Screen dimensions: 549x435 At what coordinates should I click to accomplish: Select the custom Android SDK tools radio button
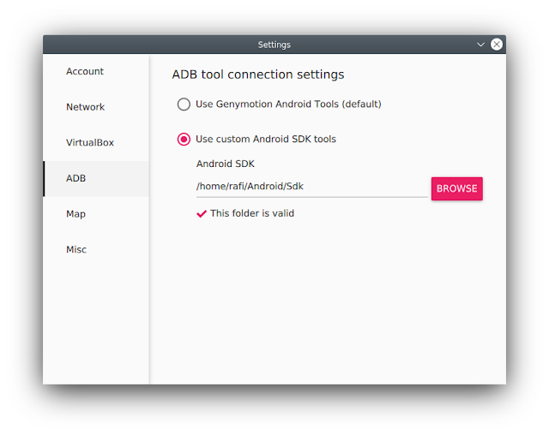click(184, 140)
